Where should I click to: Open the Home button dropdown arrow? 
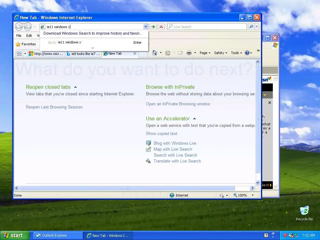tap(161, 53)
